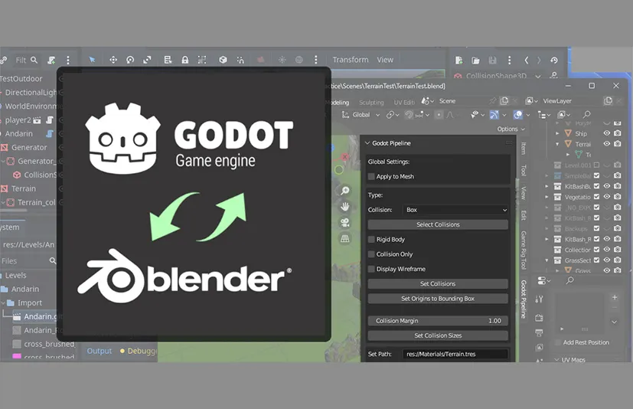Viewport: 633px width, 409px height.
Task: Click the Set Path input field
Action: click(x=455, y=354)
